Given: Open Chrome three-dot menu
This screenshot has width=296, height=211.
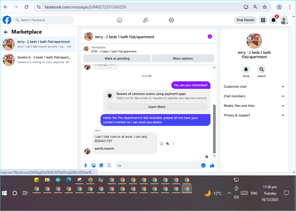Looking at the screenshot, I should click(289, 7).
